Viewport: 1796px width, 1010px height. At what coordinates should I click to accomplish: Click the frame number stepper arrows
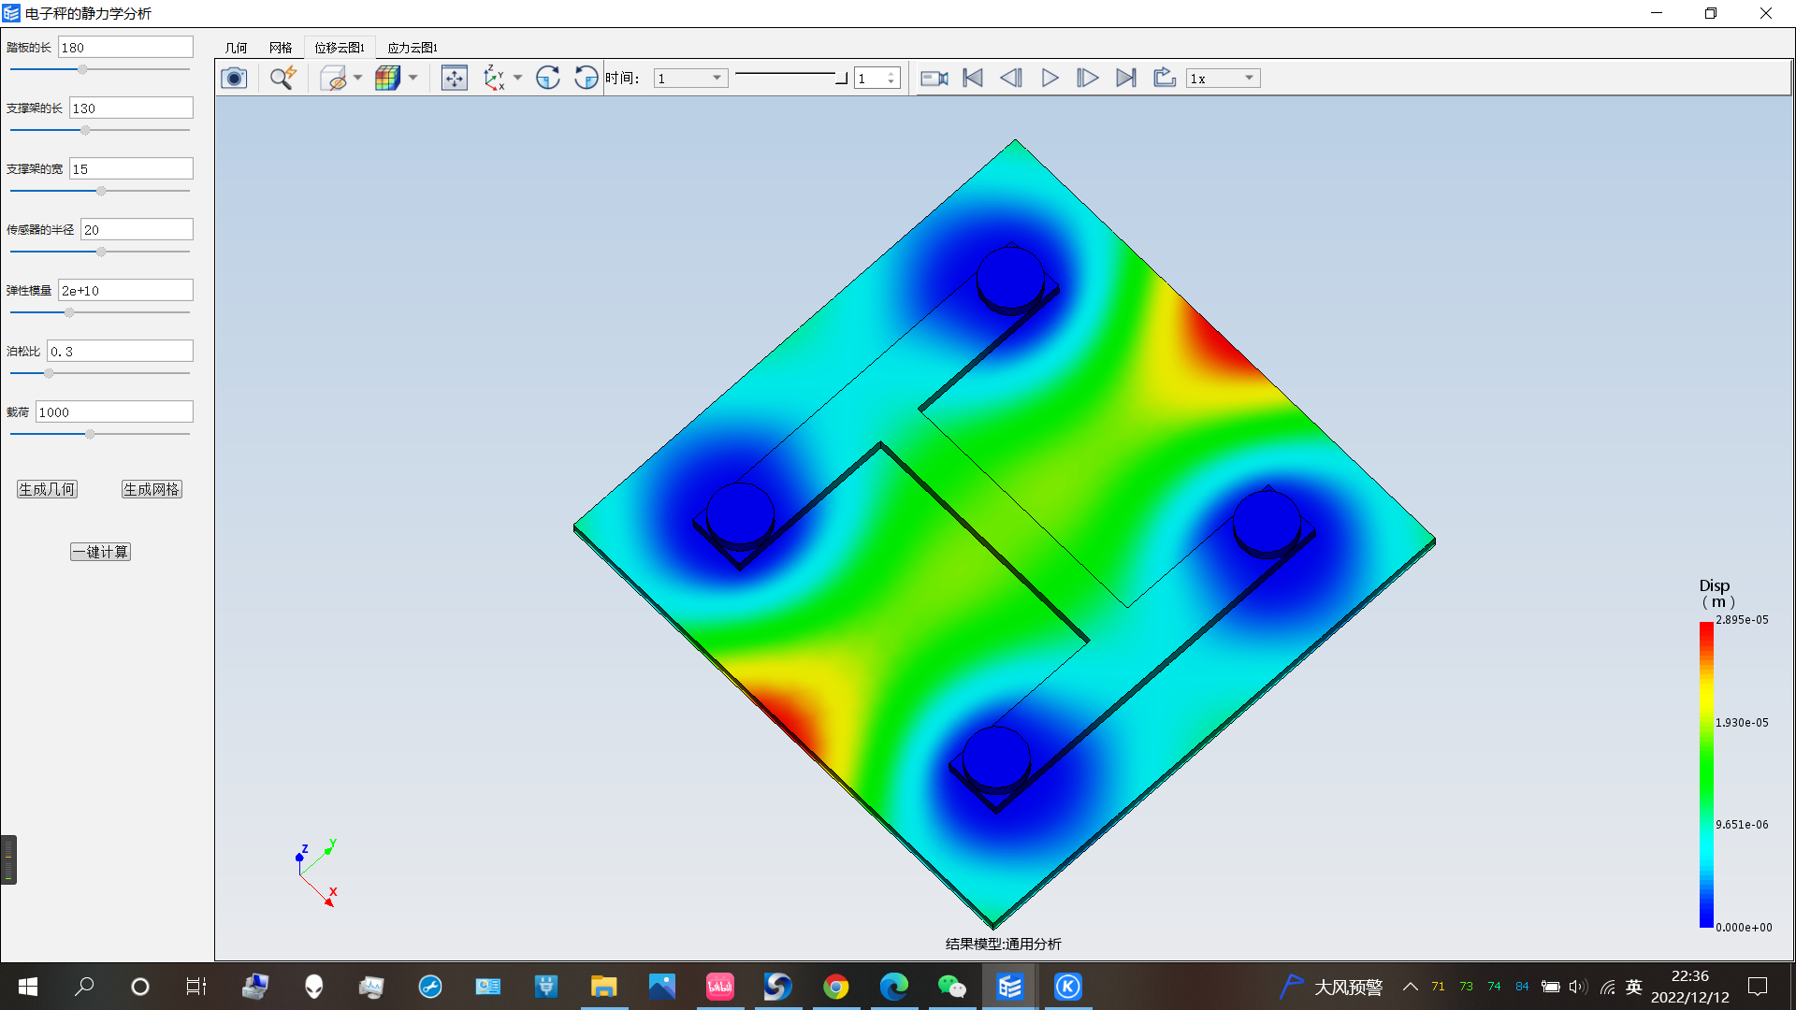pyautogui.click(x=891, y=79)
